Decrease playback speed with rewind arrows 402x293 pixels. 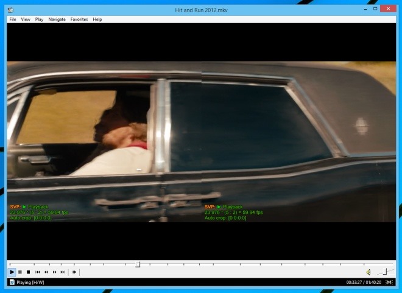[x=46, y=272]
